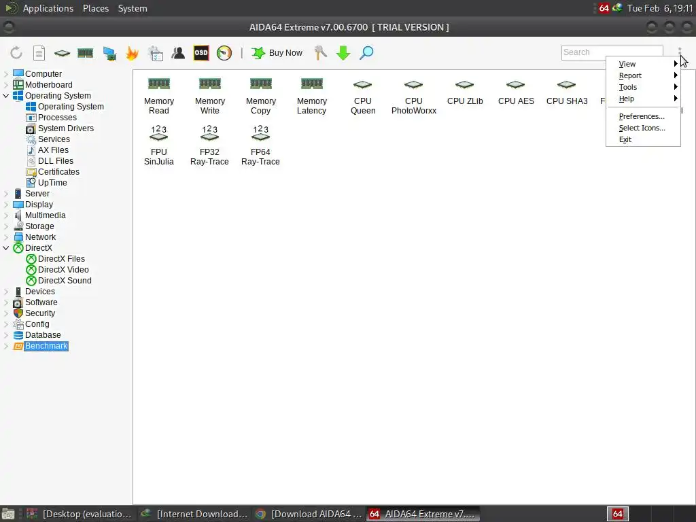
Task: Select the Memory Read benchmark
Action: pyautogui.click(x=159, y=97)
